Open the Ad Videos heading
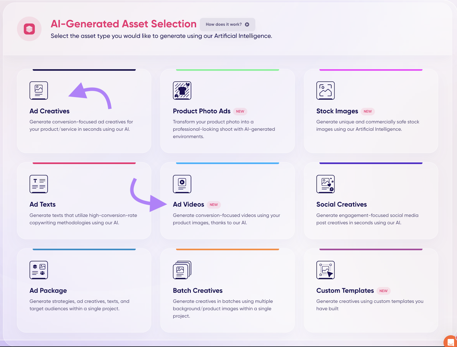457x347 pixels. click(x=188, y=204)
